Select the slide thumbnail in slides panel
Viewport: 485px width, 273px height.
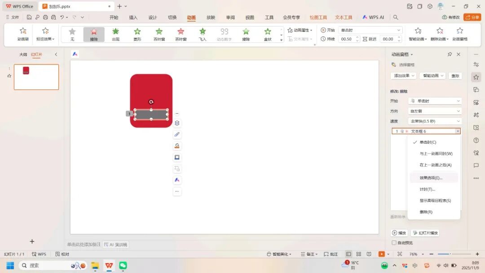[36, 77]
